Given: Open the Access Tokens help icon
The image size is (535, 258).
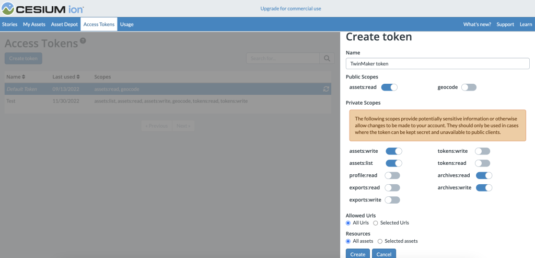Looking at the screenshot, I should 83,41.
